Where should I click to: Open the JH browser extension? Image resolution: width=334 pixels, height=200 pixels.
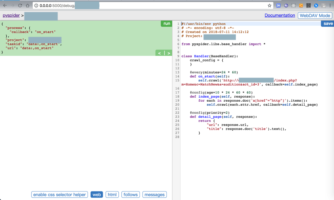pyautogui.click(x=278, y=6)
